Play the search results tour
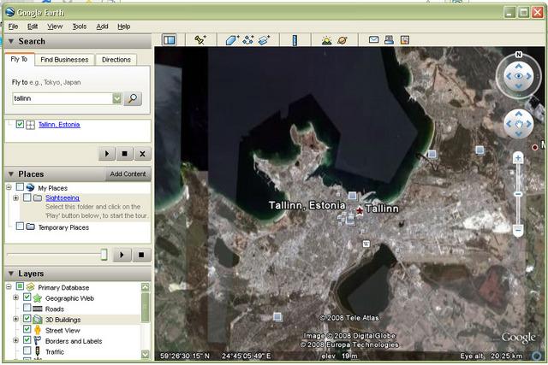Screen dimensions: 548x365 click(x=107, y=154)
